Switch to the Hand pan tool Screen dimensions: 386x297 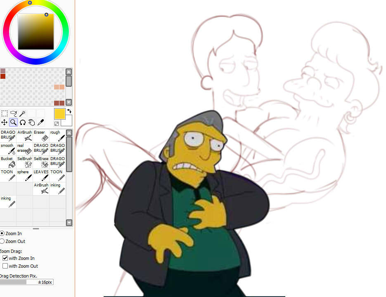tap(31, 122)
